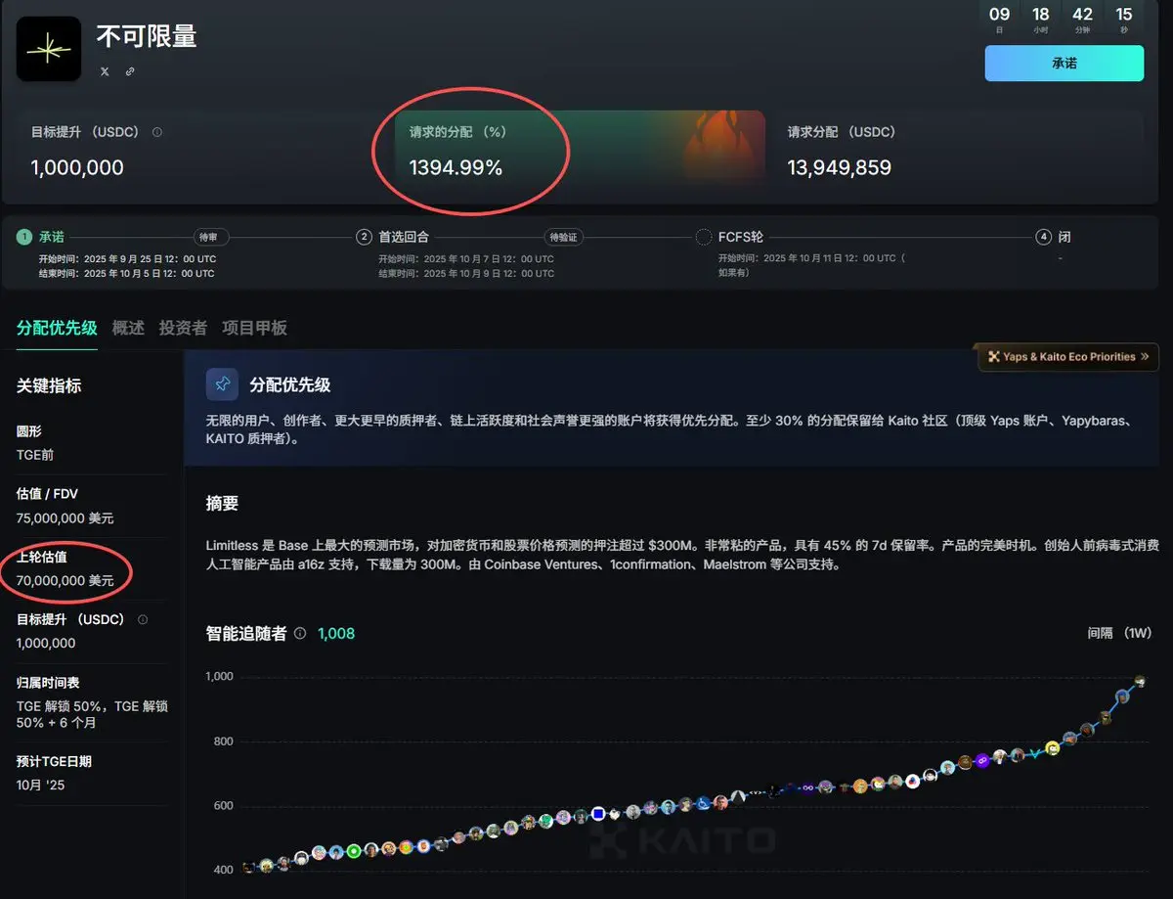Click the FCFS轮 step label

[x=740, y=237]
